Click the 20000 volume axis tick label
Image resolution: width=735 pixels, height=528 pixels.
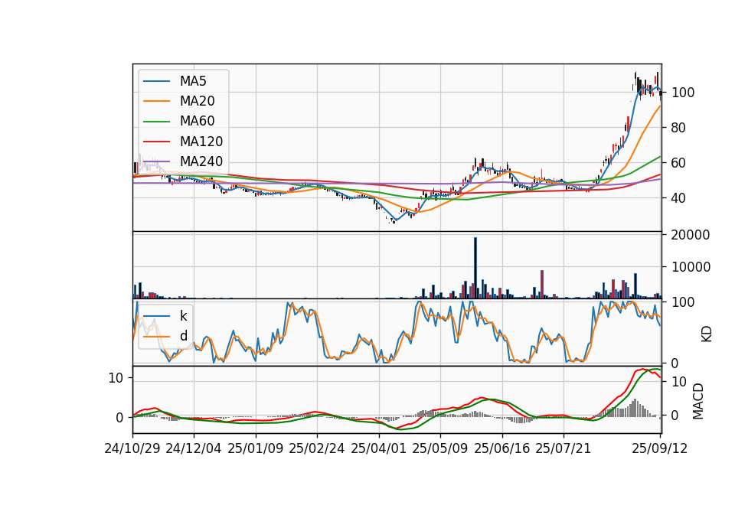click(691, 235)
